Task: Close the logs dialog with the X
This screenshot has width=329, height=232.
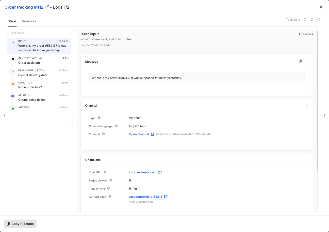Action: click(321, 7)
